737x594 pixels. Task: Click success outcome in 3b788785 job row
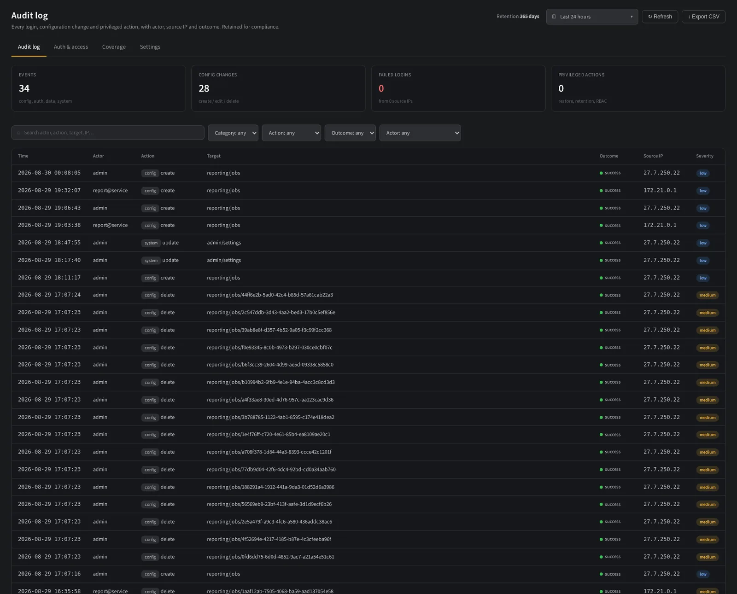(x=610, y=417)
